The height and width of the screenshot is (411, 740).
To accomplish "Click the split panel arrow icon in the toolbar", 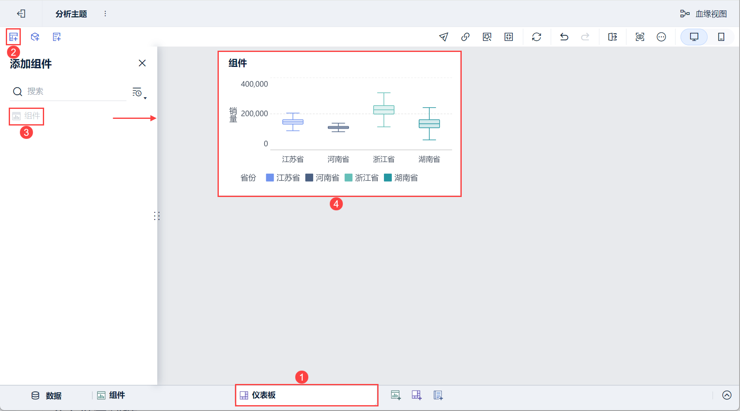I will click(613, 37).
